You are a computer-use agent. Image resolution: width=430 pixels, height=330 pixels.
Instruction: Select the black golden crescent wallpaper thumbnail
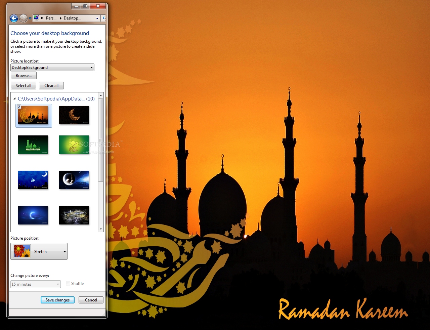click(74, 115)
